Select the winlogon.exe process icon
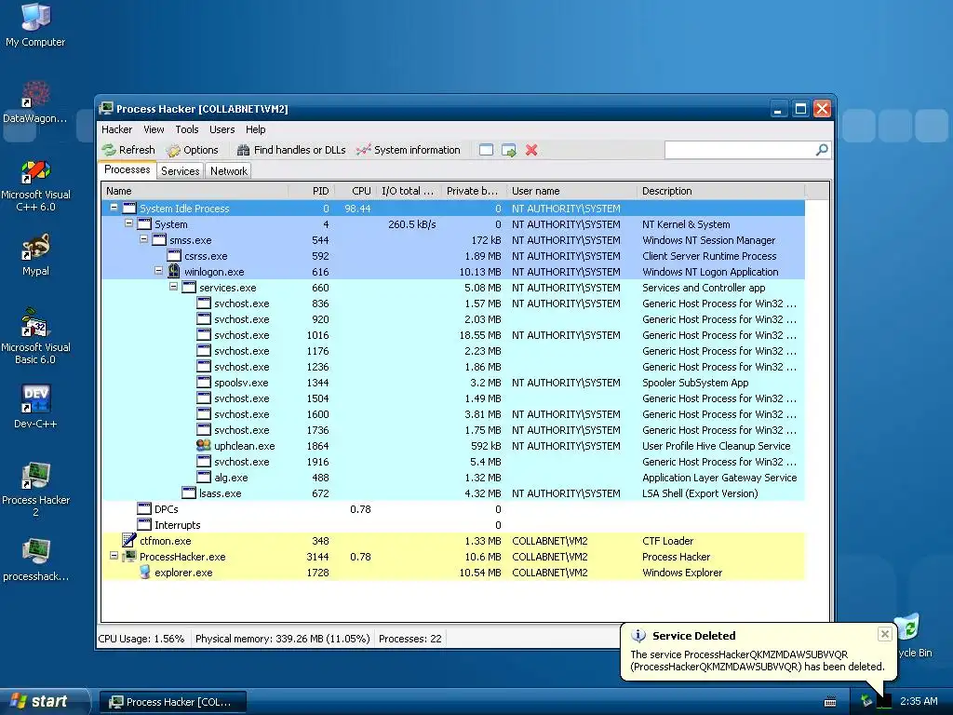The height and width of the screenshot is (715, 953). [x=174, y=271]
